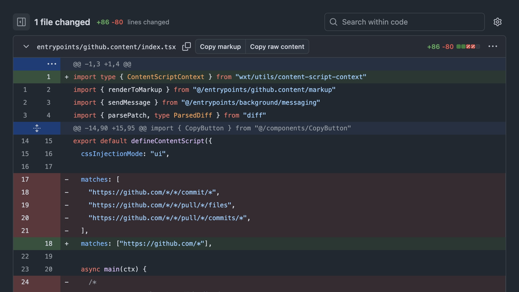Viewport: 519px width, 292px height.
Task: Click the green square in the diffstat bar
Action: tap(458, 46)
